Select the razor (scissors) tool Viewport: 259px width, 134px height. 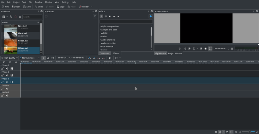48,58
